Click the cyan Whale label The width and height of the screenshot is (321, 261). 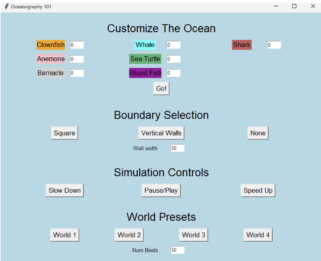[145, 45]
